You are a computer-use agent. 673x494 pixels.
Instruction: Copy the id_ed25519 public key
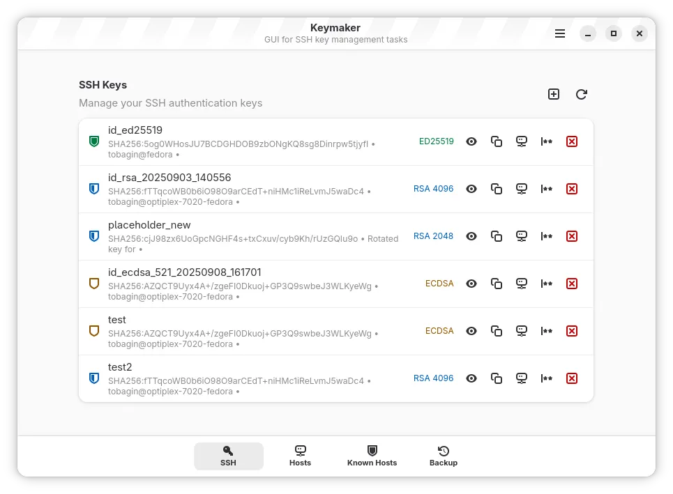click(x=497, y=141)
